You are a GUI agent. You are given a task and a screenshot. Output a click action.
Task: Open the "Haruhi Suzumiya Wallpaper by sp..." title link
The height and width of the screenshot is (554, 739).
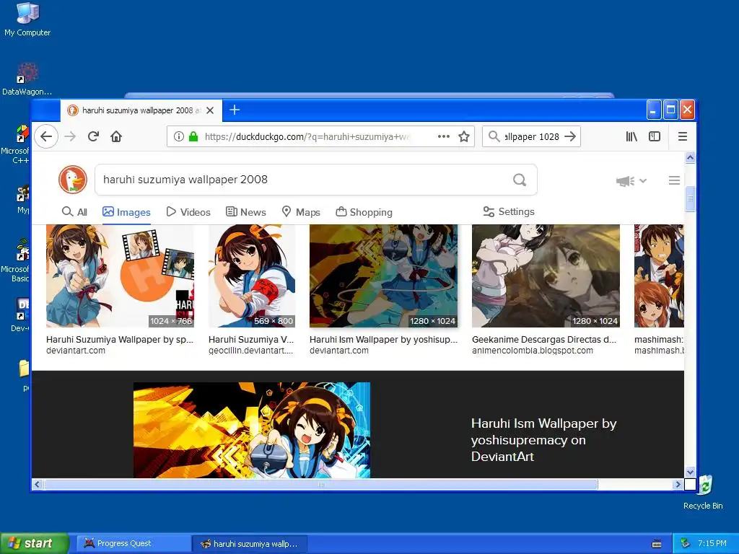(120, 340)
